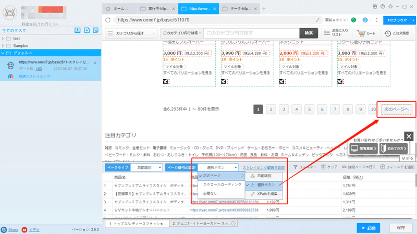Open the 閲覧履歴 button
This screenshot has width=417, height=234.
[x=363, y=149]
